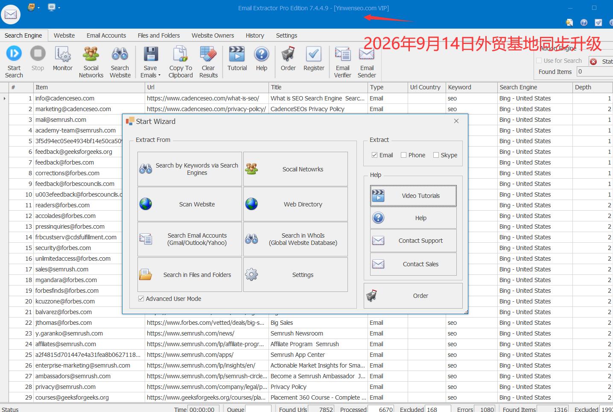Click the Help button in the Start Wizard
The image size is (613, 412).
coord(413,218)
